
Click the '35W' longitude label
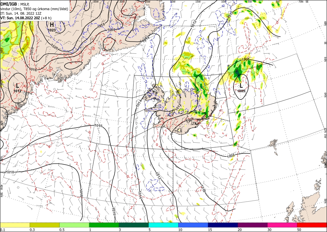point(96,1)
